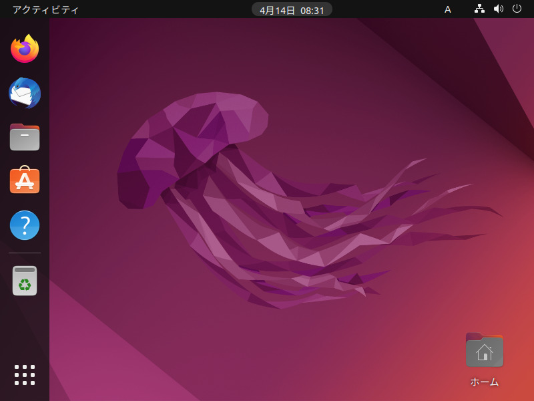Open the Files manager in dock
This screenshot has height=401, width=534.
pos(25,137)
